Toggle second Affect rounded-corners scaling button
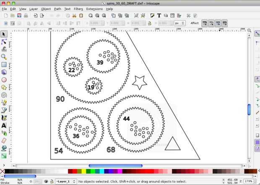Screen dimensions: 260x185 click(211, 23)
